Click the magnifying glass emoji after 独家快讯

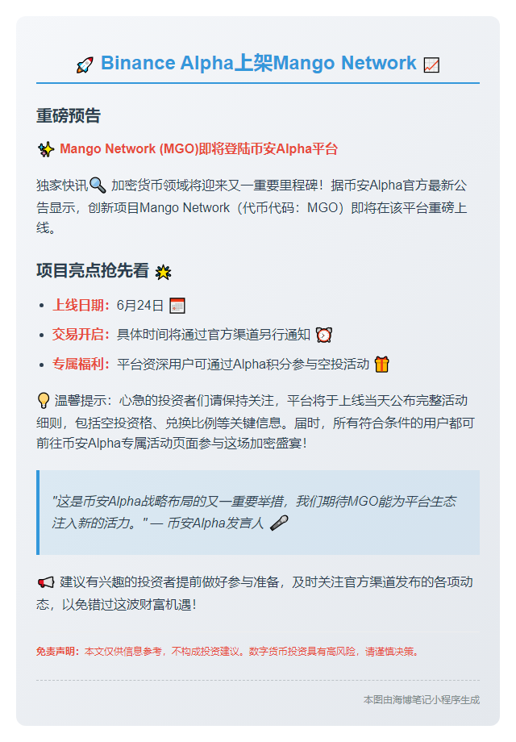click(98, 185)
